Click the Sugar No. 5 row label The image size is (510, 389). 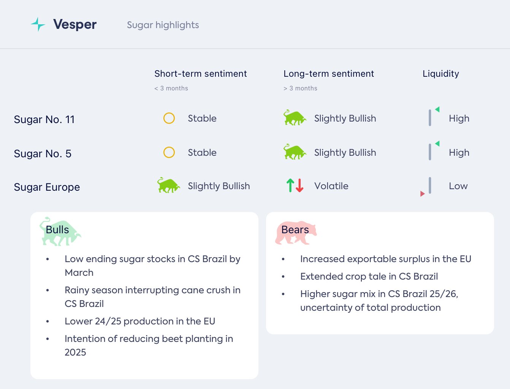pos(43,153)
